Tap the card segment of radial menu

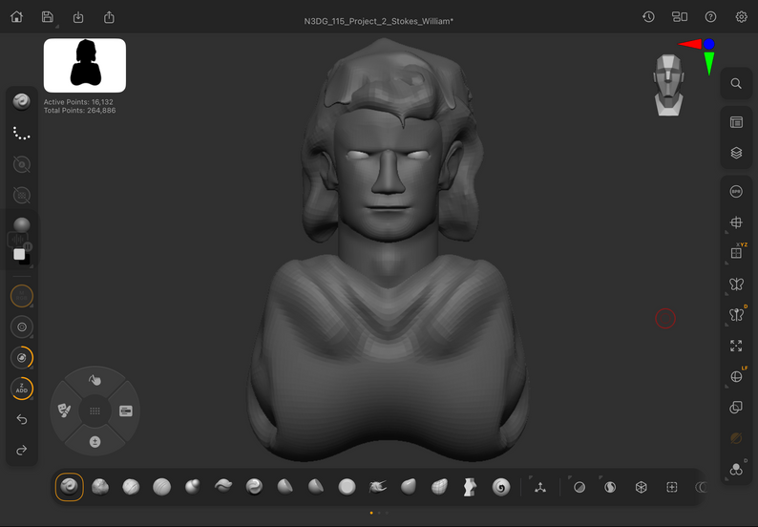(x=126, y=411)
